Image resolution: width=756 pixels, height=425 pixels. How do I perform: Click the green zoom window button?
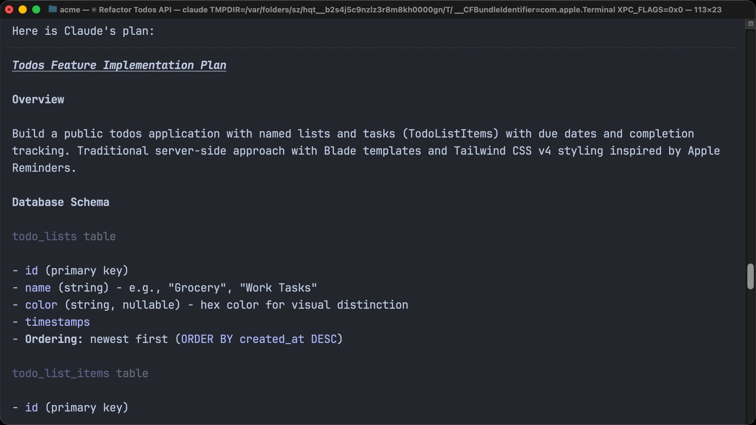36,9
